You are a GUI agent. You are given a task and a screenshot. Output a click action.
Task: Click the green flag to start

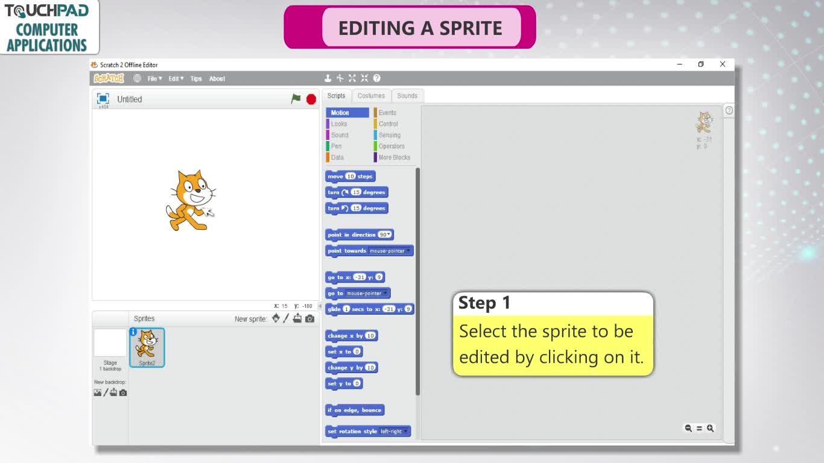296,99
